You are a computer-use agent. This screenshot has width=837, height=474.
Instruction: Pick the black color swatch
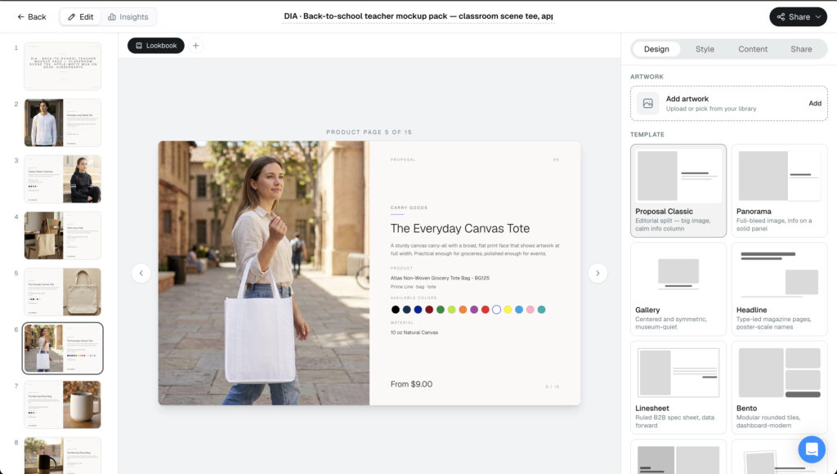pyautogui.click(x=395, y=310)
